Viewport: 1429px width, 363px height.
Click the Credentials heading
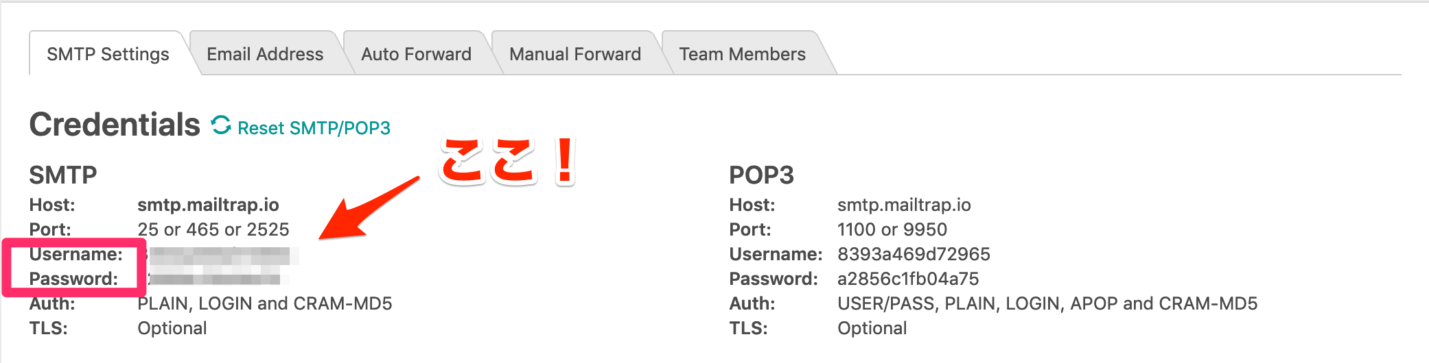click(x=115, y=125)
